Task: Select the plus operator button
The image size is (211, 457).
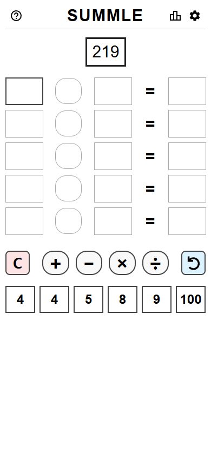Action: pyautogui.click(x=56, y=263)
